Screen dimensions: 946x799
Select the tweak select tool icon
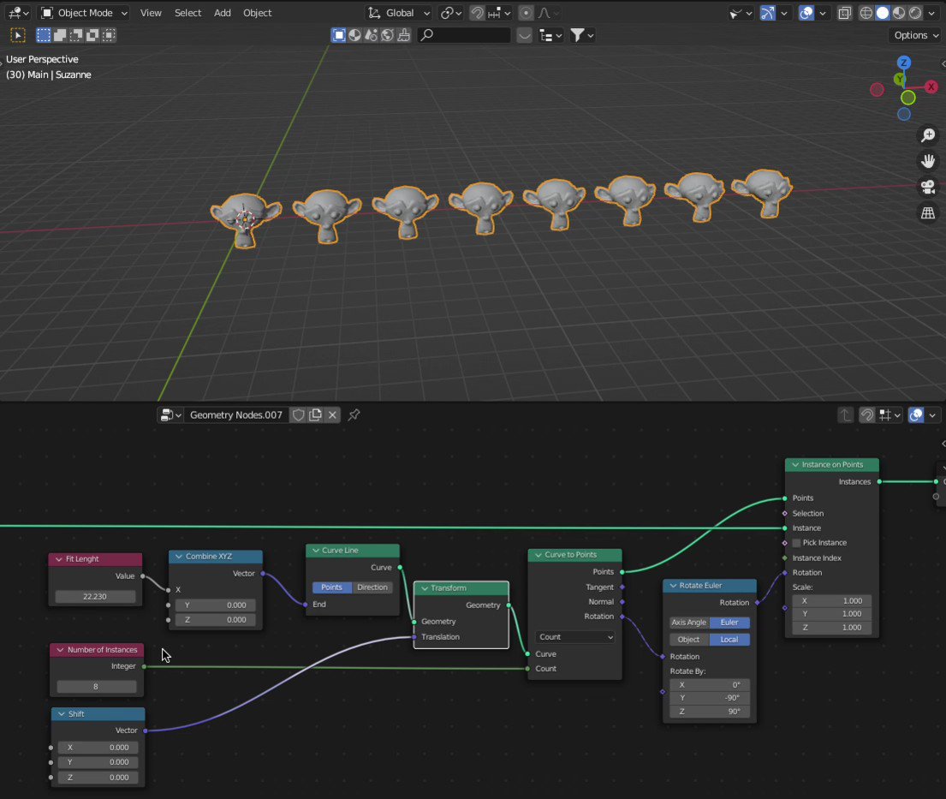tap(17, 35)
